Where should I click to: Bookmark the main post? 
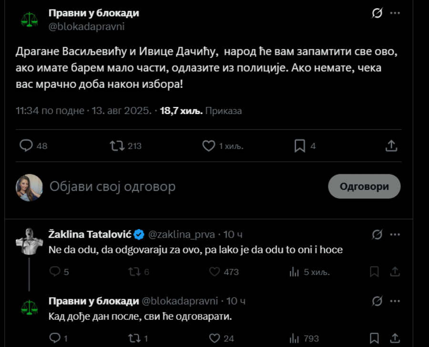pos(300,146)
